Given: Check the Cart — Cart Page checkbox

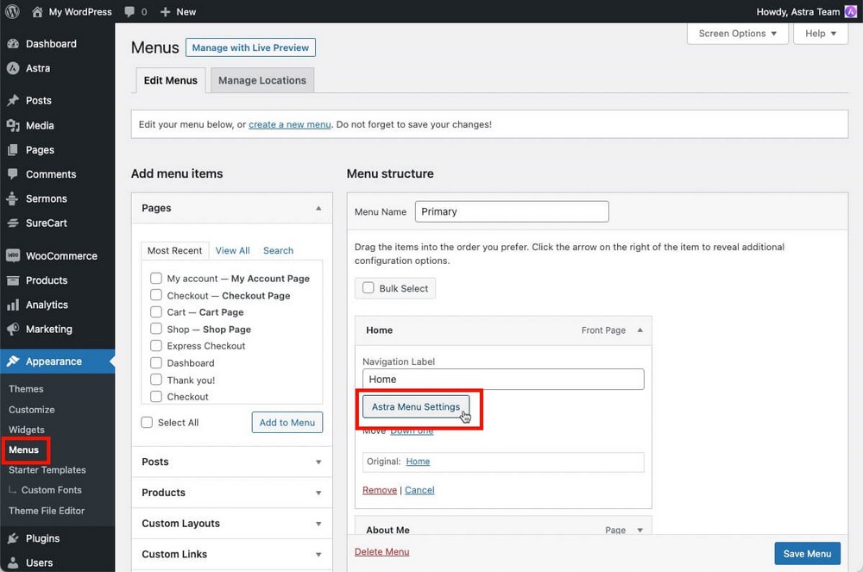Looking at the screenshot, I should point(156,311).
